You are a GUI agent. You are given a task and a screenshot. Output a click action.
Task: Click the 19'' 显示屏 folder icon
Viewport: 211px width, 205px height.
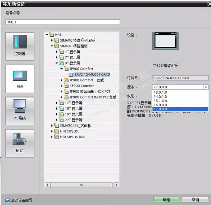click(61, 114)
